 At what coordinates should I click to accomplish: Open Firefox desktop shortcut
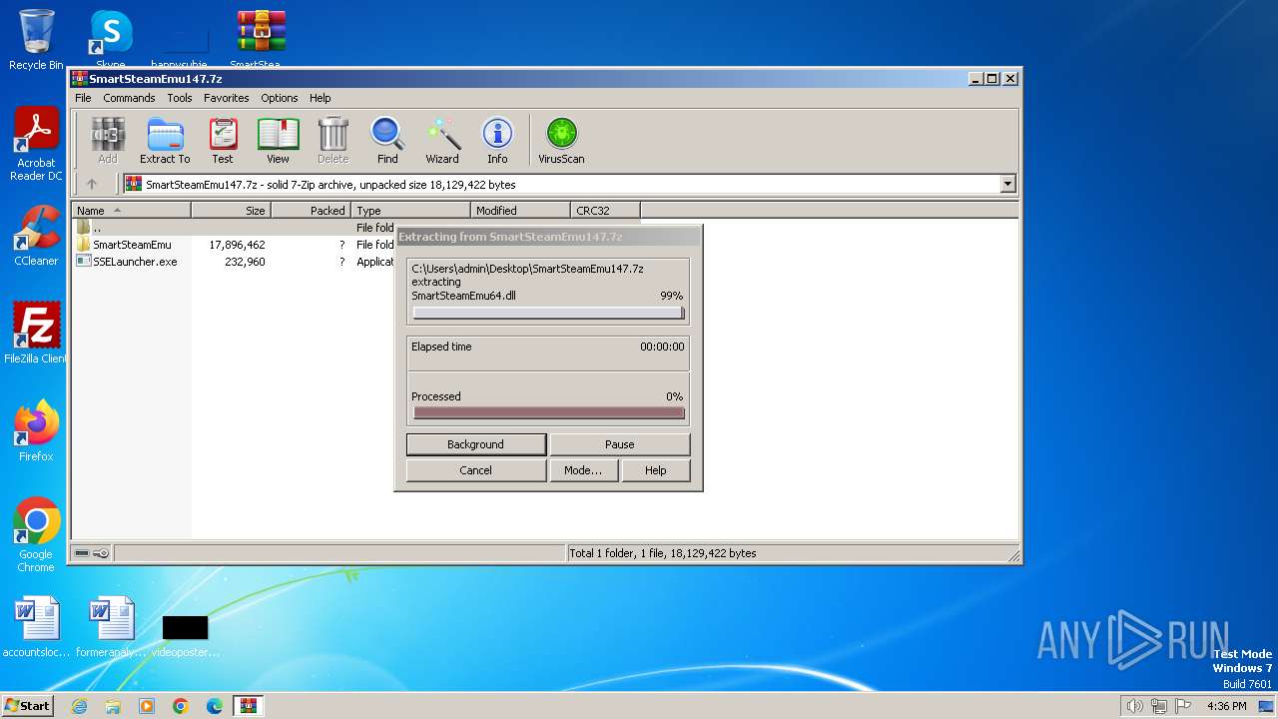[36, 431]
